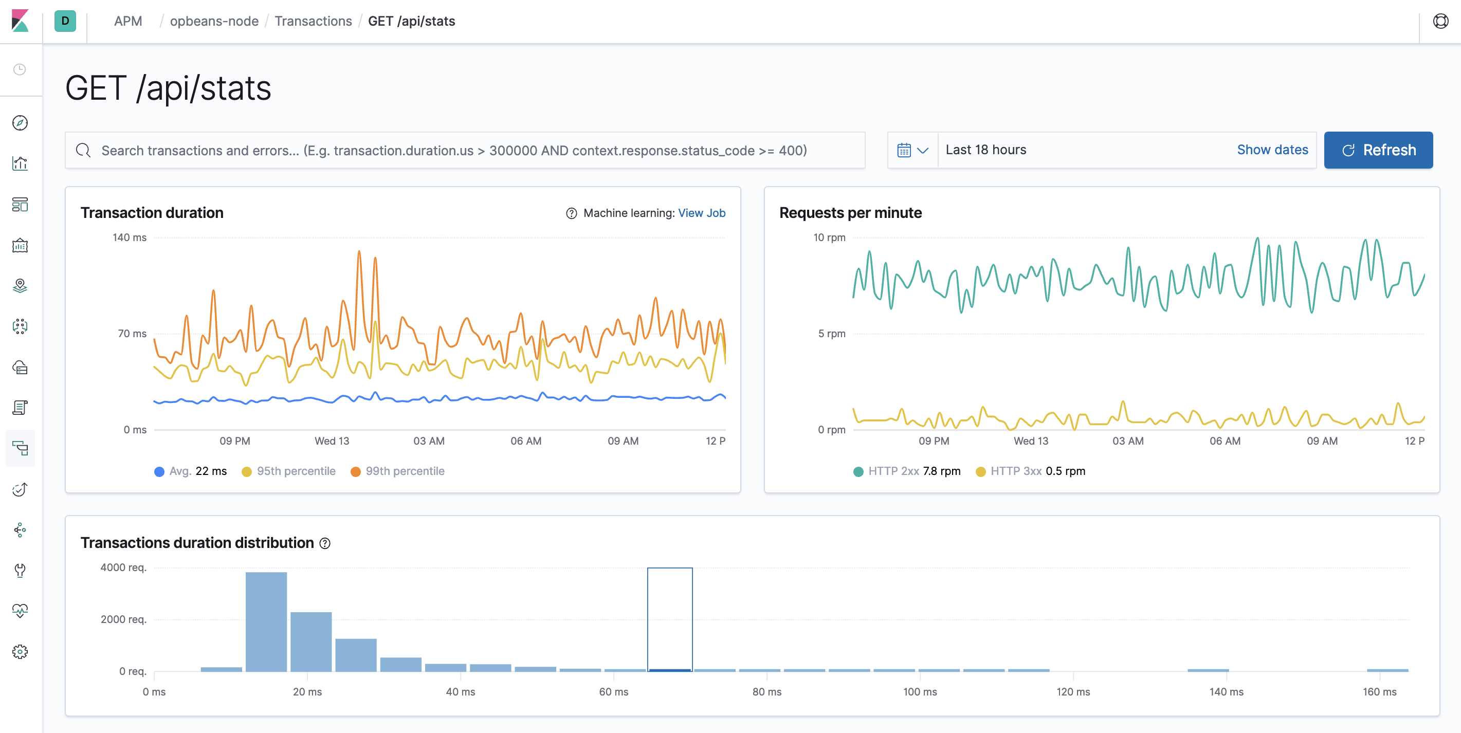The height and width of the screenshot is (733, 1461).
Task: Expand the date range with Show dates link
Action: coord(1273,149)
